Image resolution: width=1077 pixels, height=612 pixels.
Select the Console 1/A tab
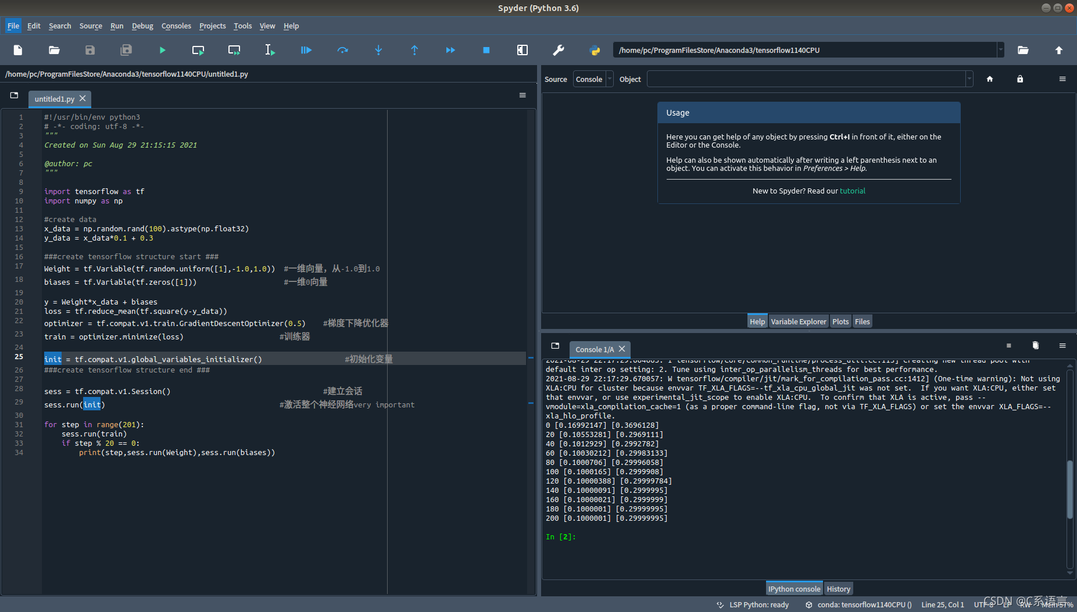tap(595, 349)
